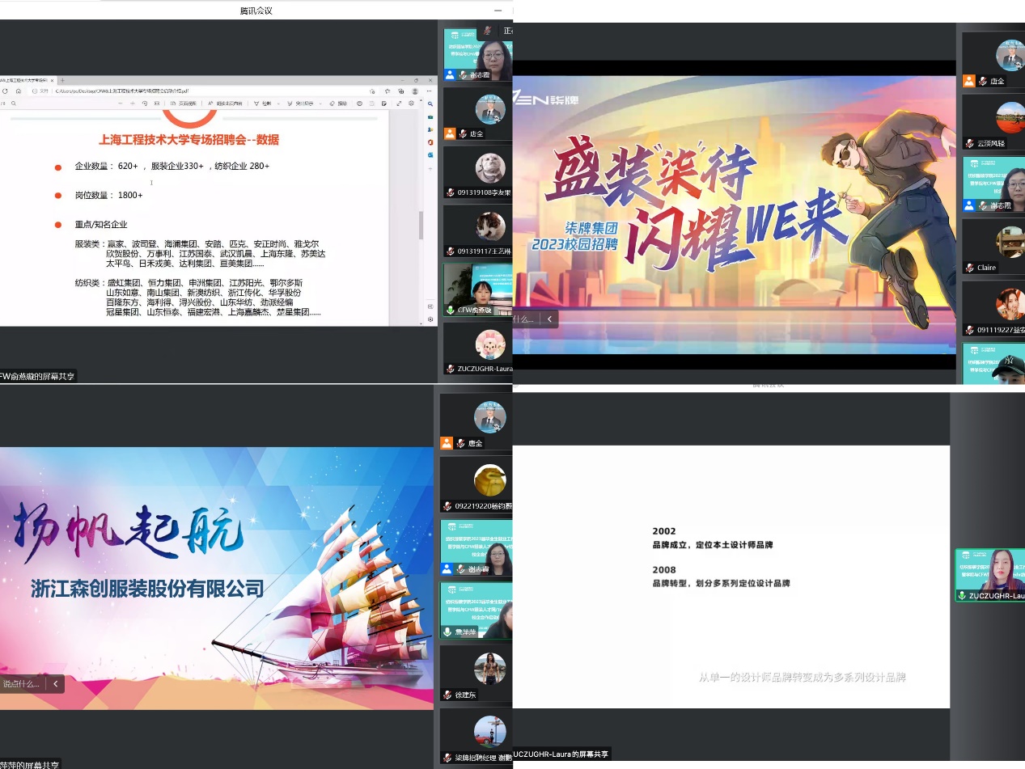Select participant 091119227 avatar tile

(x=993, y=308)
